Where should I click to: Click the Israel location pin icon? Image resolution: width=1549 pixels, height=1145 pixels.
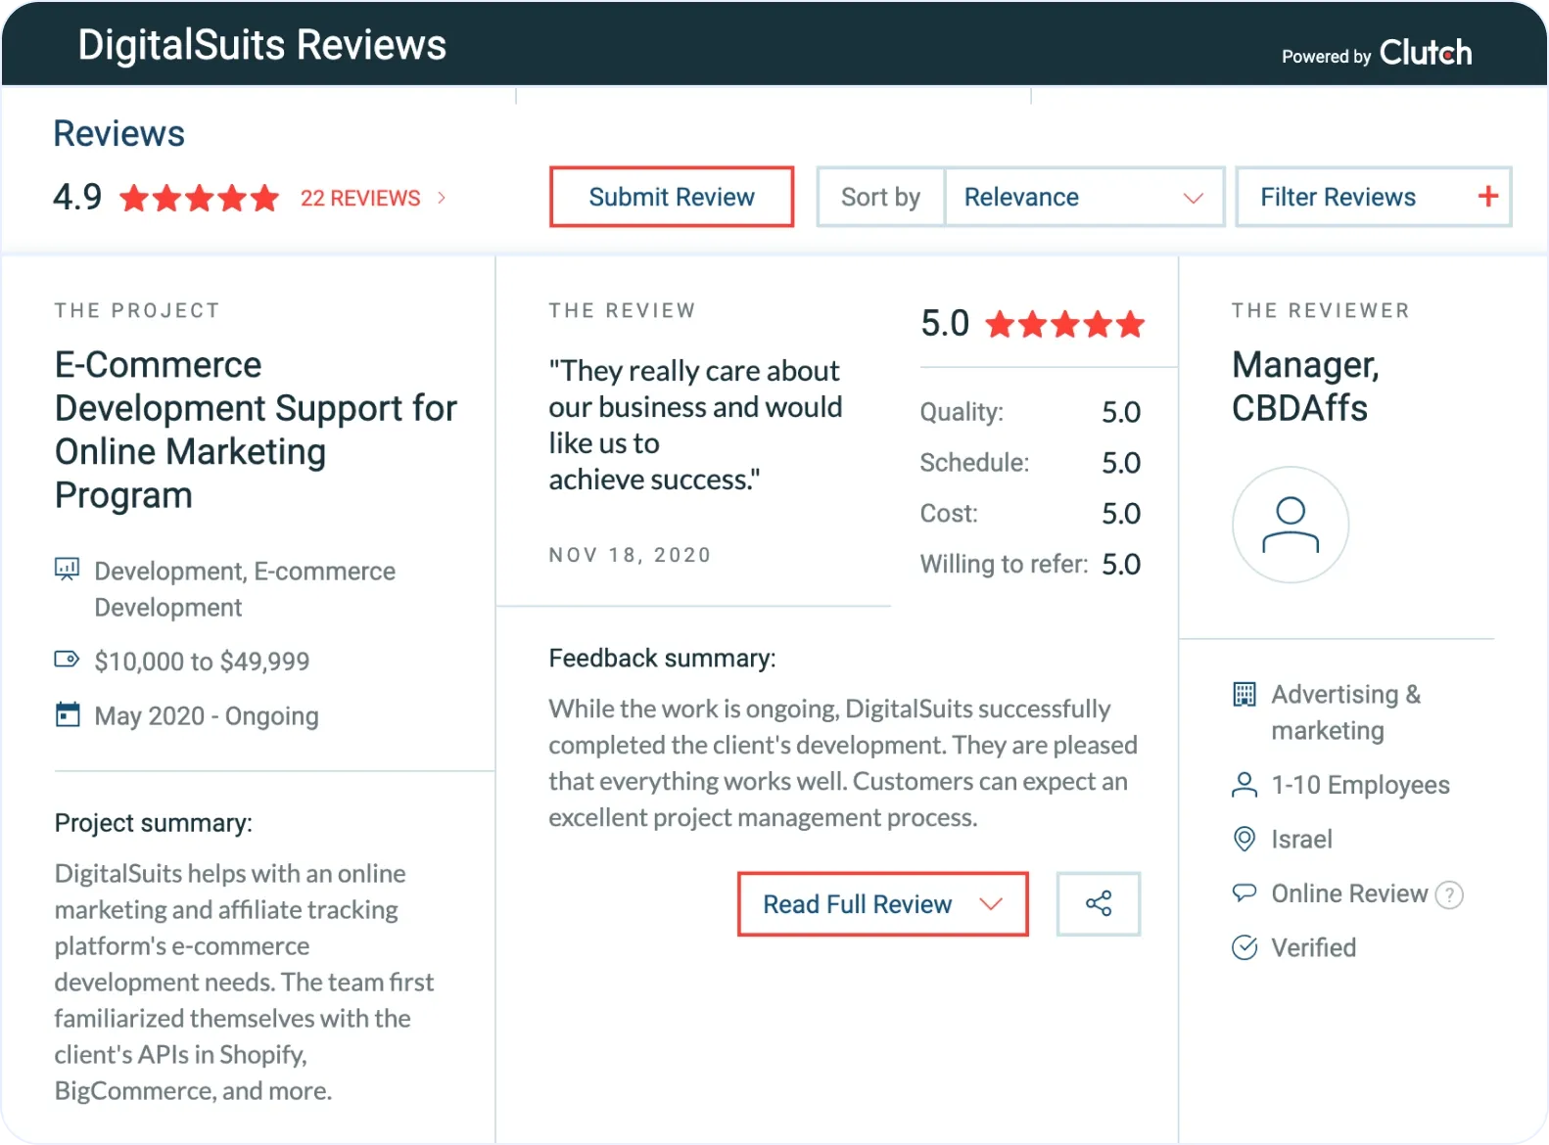tap(1244, 839)
